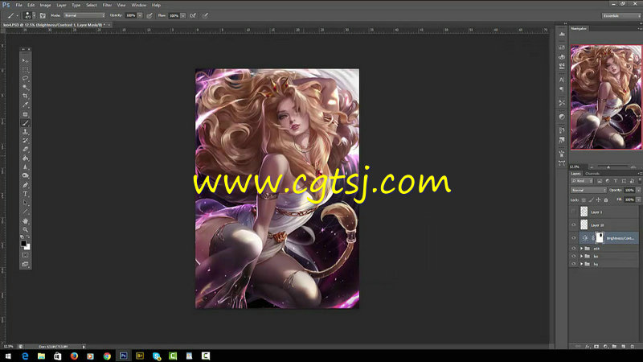The height and width of the screenshot is (362, 643).
Task: Select the Magic Wand tool
Action: coord(26,87)
